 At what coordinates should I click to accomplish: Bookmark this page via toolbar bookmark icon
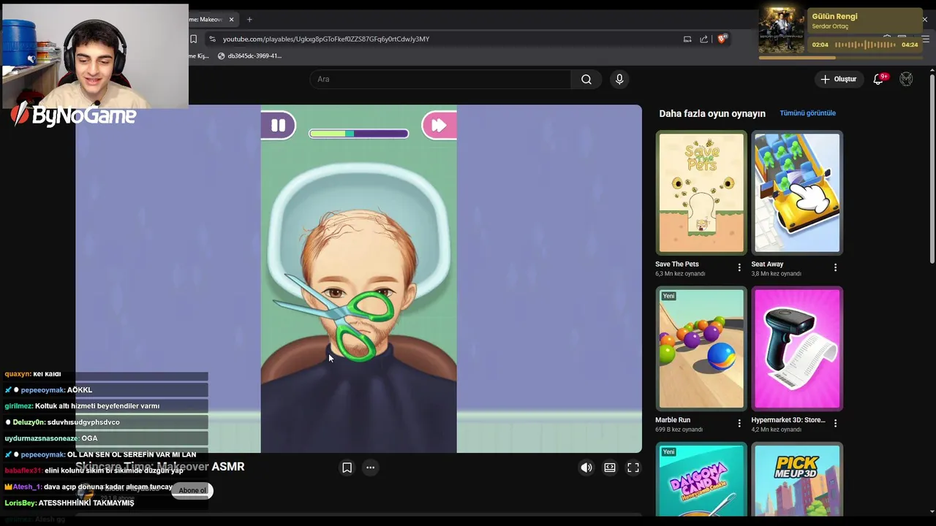click(194, 39)
